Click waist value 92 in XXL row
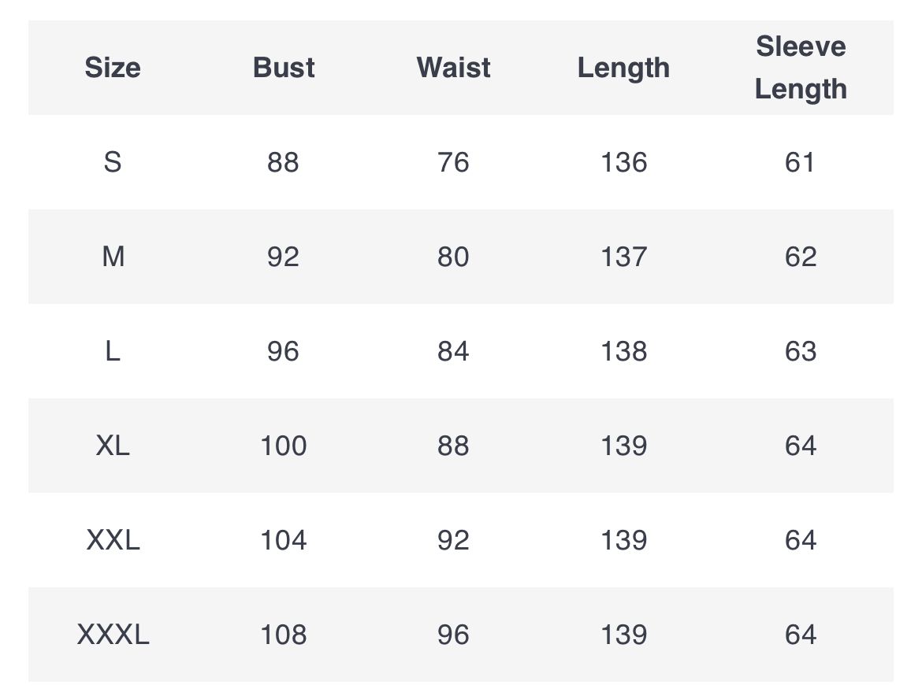Viewport: 922px width, 696px height. point(453,540)
